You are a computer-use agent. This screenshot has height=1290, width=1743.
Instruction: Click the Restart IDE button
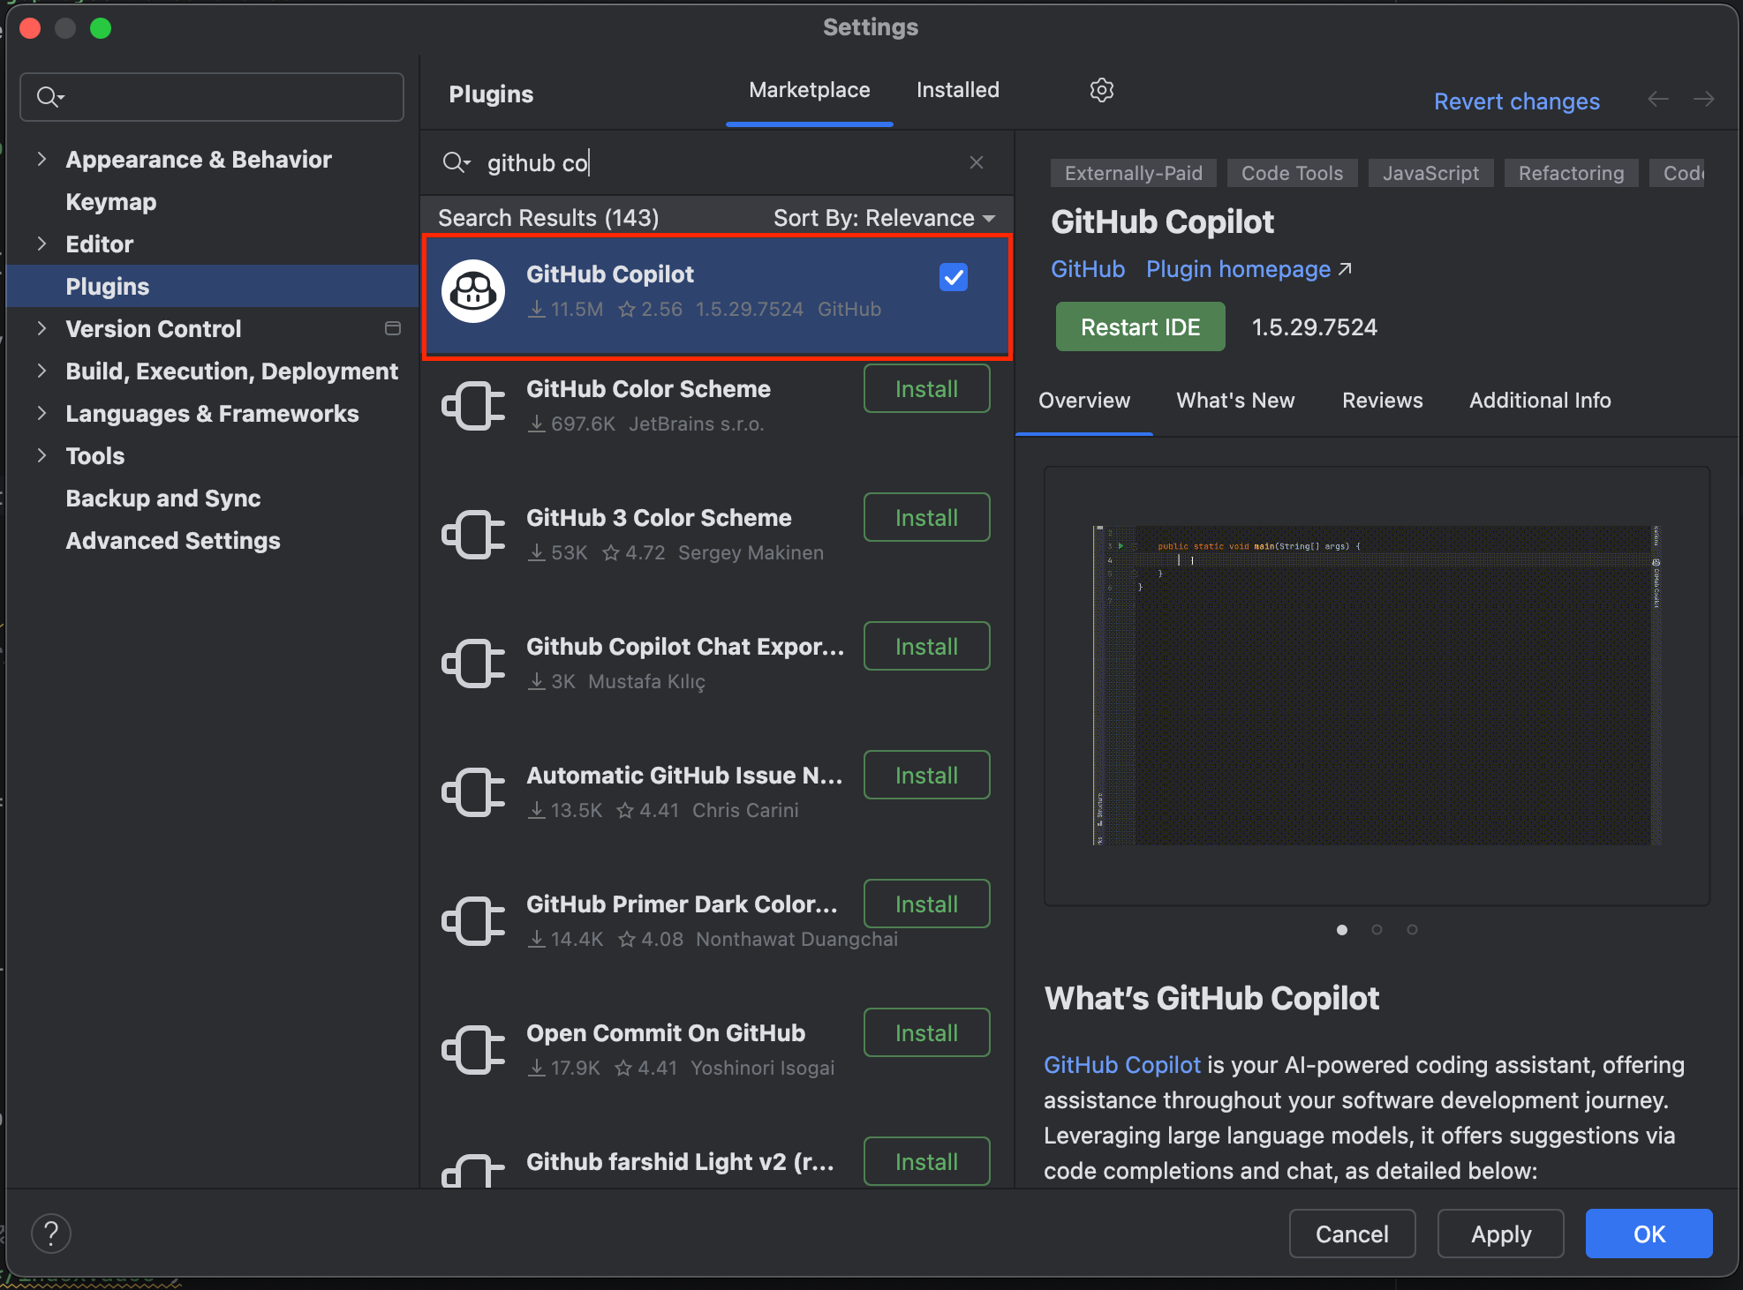tap(1140, 327)
